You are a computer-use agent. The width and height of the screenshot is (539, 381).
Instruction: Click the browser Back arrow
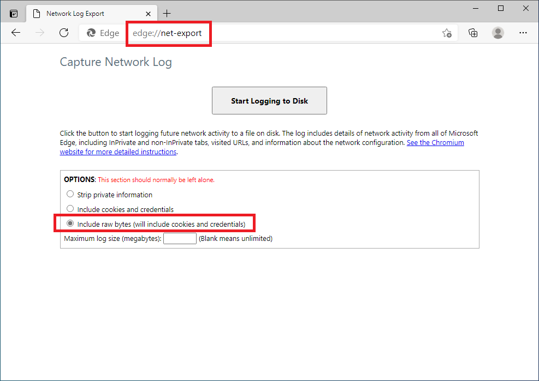click(16, 33)
